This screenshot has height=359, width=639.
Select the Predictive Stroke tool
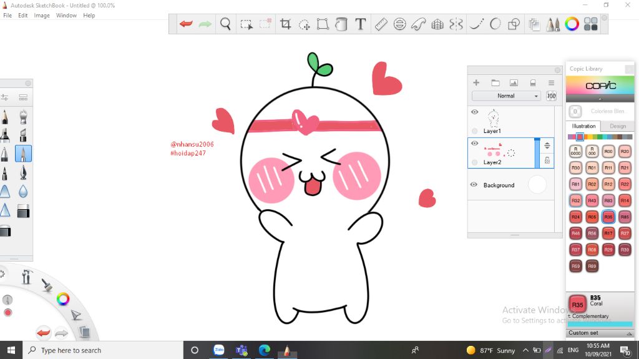(x=495, y=24)
